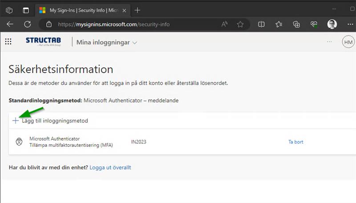Viewport: 356px width, 203px height.
Task: Refresh the current page
Action: (28, 24)
